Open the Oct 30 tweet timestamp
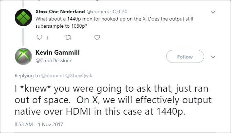This screenshot has width=231, height=133. pos(120,12)
